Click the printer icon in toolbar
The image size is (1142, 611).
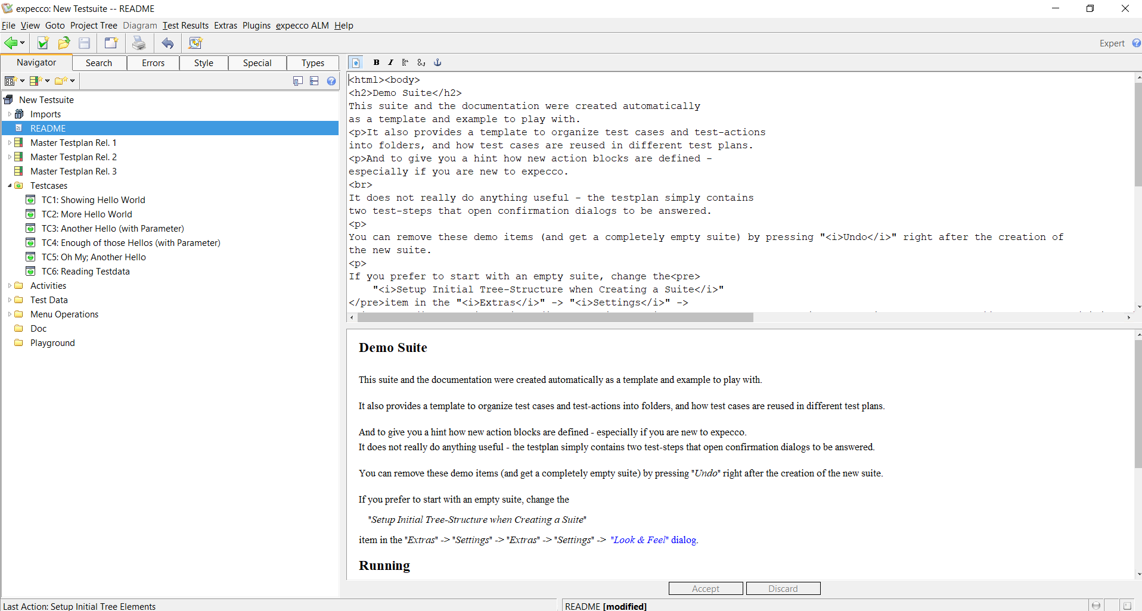click(139, 43)
